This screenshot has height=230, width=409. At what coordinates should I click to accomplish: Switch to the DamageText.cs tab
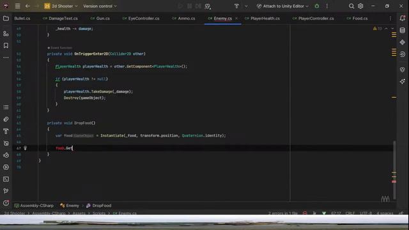pyautogui.click(x=60, y=19)
